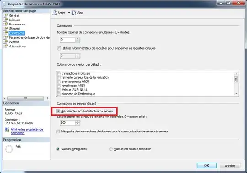Click the maximum simultaneous connections field
The width and height of the screenshot is (247, 173).
pos(68,40)
